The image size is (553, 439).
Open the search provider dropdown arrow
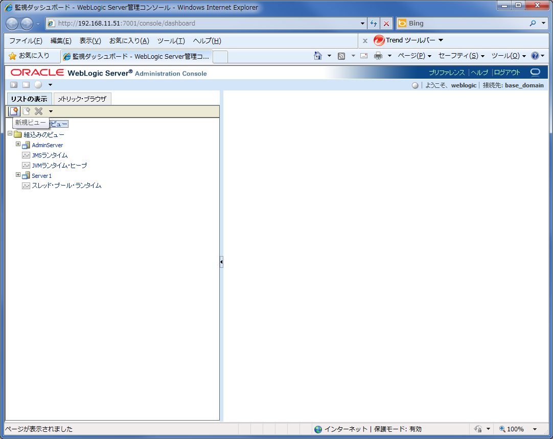tap(543, 24)
